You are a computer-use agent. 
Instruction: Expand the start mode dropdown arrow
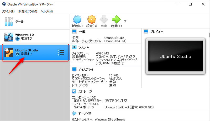coord(125,21)
